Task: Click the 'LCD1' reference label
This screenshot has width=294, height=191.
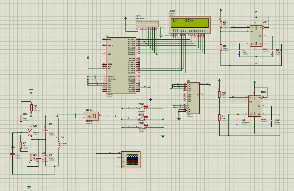Action: tap(172, 11)
